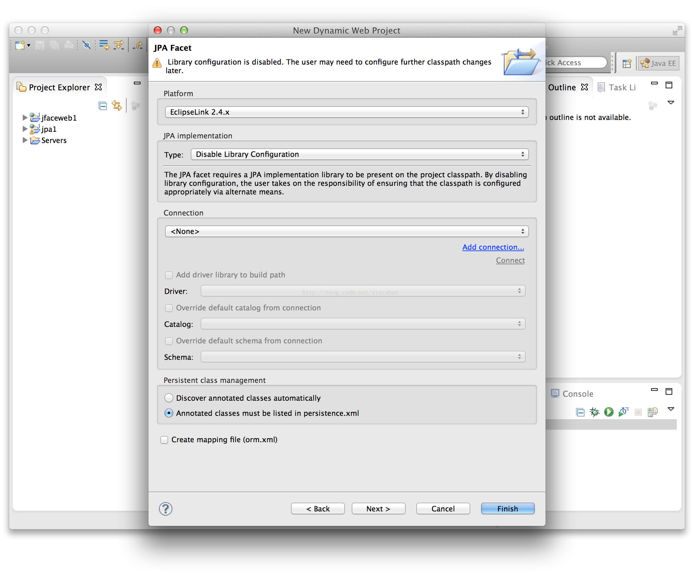Click the Save All icon in toolbar
This screenshot has width=694, height=578.
tap(54, 45)
